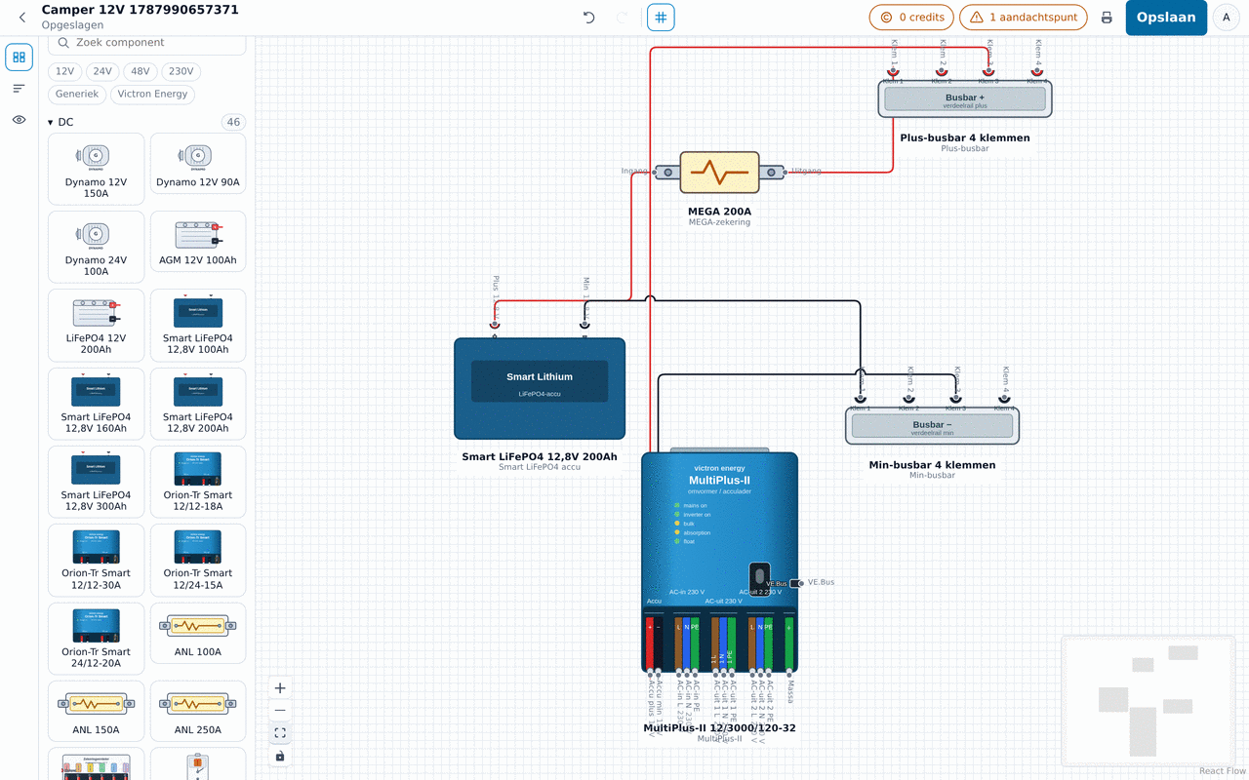Image resolution: width=1249 pixels, height=780 pixels.
Task: Open the 0 credits badge
Action: tap(911, 18)
